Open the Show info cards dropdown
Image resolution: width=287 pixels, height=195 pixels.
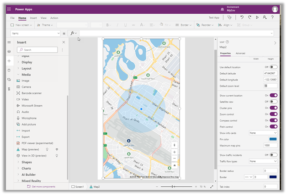coord(263,133)
